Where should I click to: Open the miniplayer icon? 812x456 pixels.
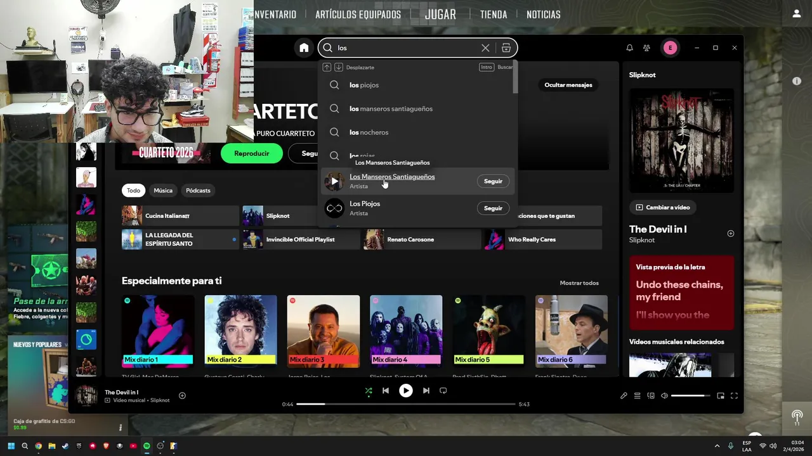(721, 396)
